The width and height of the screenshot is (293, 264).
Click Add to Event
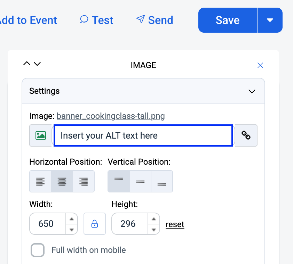29,20
